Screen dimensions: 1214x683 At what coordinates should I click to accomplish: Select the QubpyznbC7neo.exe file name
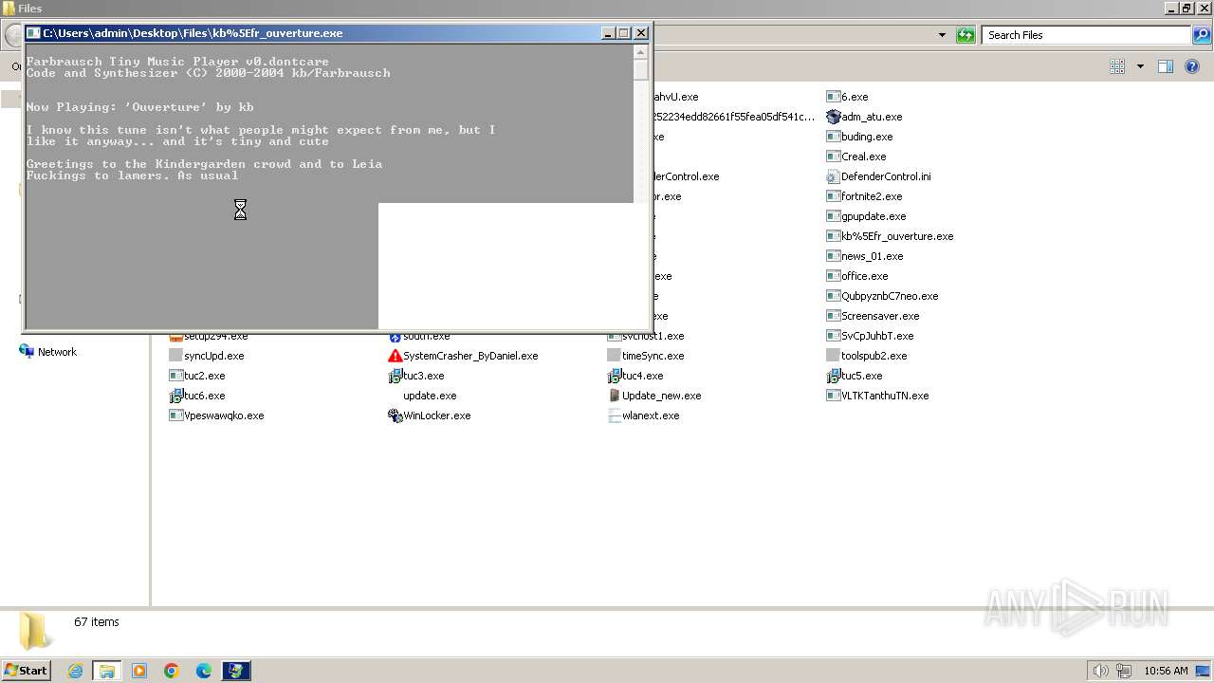[890, 296]
